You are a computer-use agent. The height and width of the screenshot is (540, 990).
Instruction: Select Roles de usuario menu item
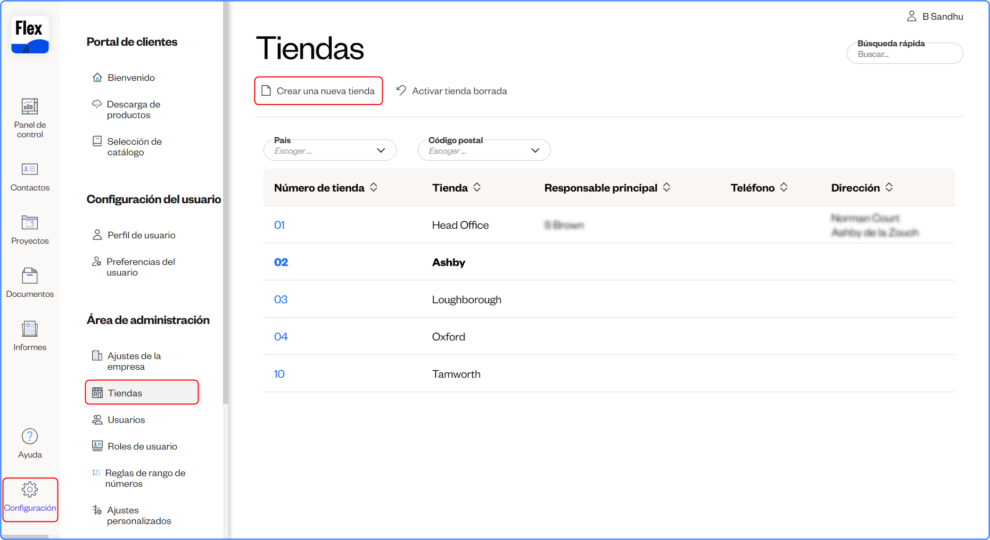point(142,446)
